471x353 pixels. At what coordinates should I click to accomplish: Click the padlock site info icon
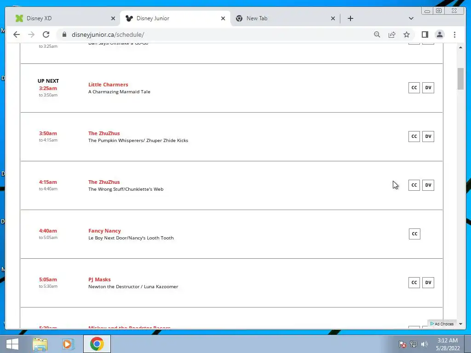click(x=64, y=34)
